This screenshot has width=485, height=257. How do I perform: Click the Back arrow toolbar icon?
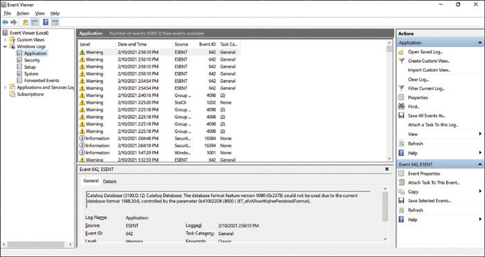(5, 22)
